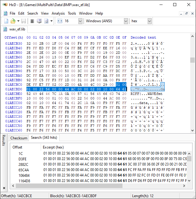Click the Excerpt (hex) column header
Viewport: 196px width, 199px height.
53,147
